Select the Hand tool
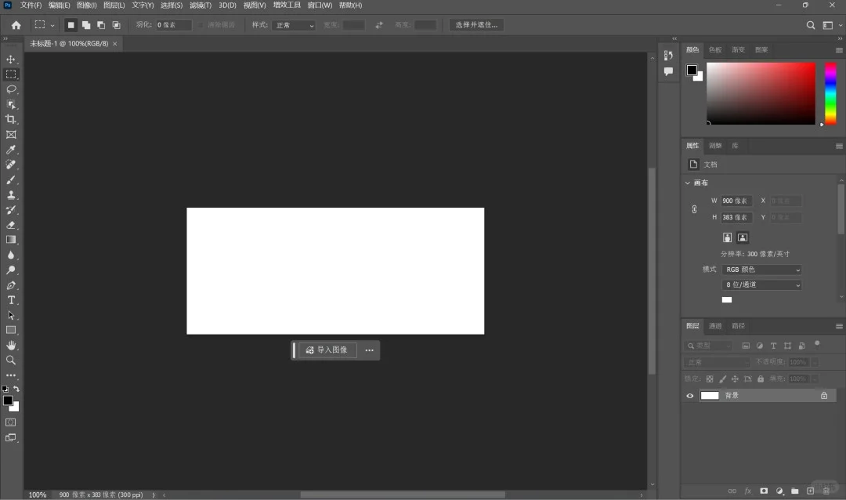Viewport: 846px width, 500px height. (x=11, y=345)
